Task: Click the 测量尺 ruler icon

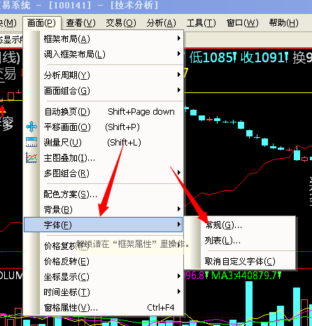Action: 31,142
